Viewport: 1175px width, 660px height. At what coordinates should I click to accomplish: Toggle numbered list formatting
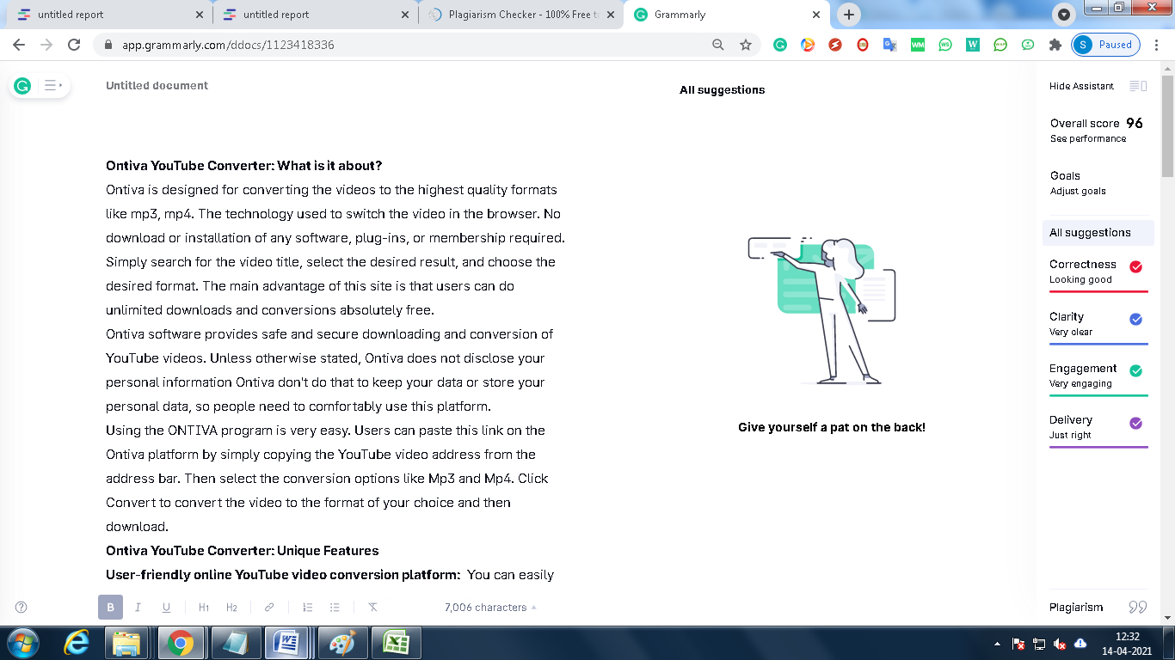[x=307, y=607]
